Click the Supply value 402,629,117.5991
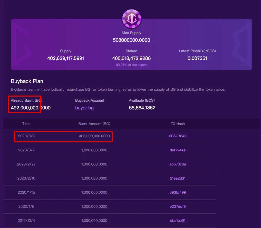This screenshot has width=261, height=228. coord(66,58)
